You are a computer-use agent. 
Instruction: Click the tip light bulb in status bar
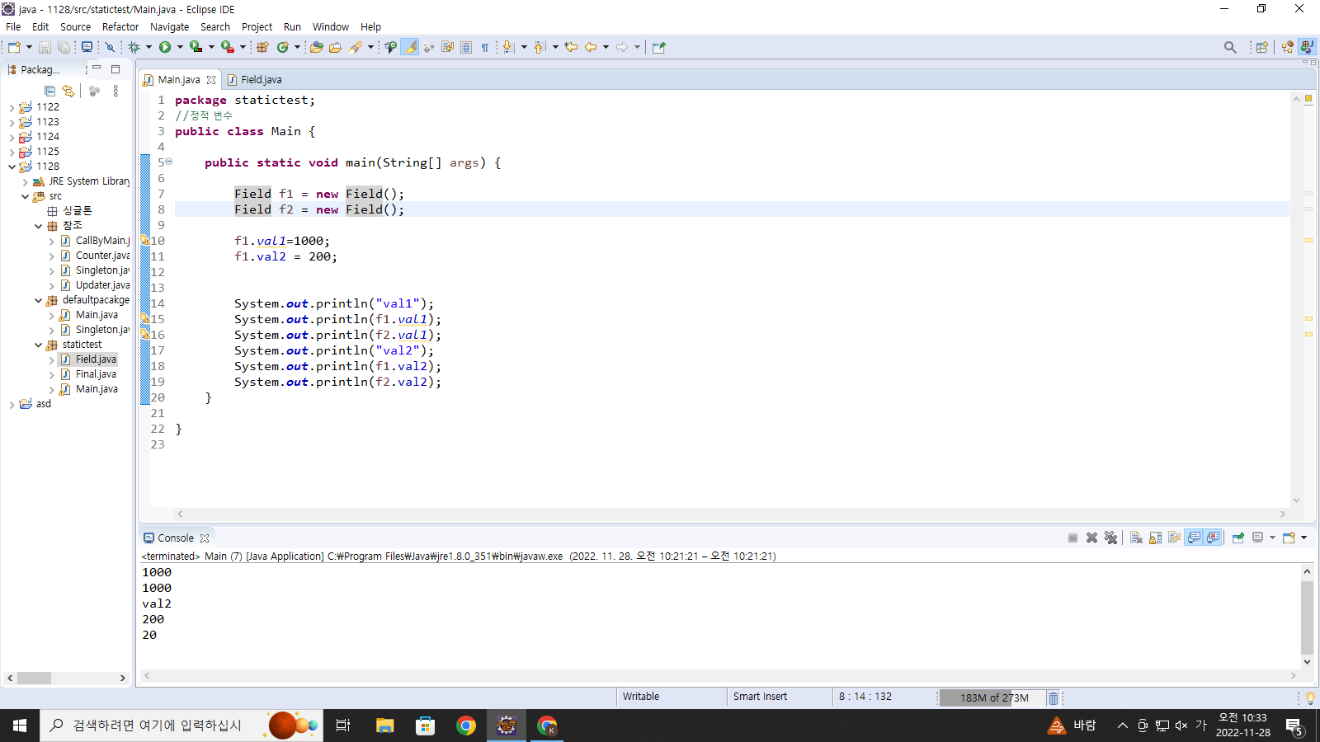1310,698
